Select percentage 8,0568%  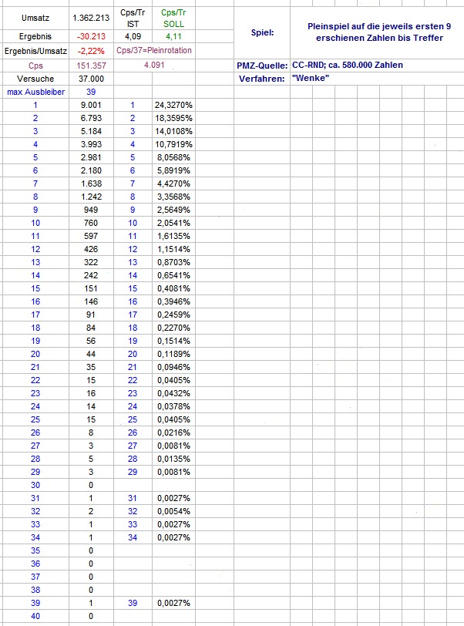tap(173, 157)
